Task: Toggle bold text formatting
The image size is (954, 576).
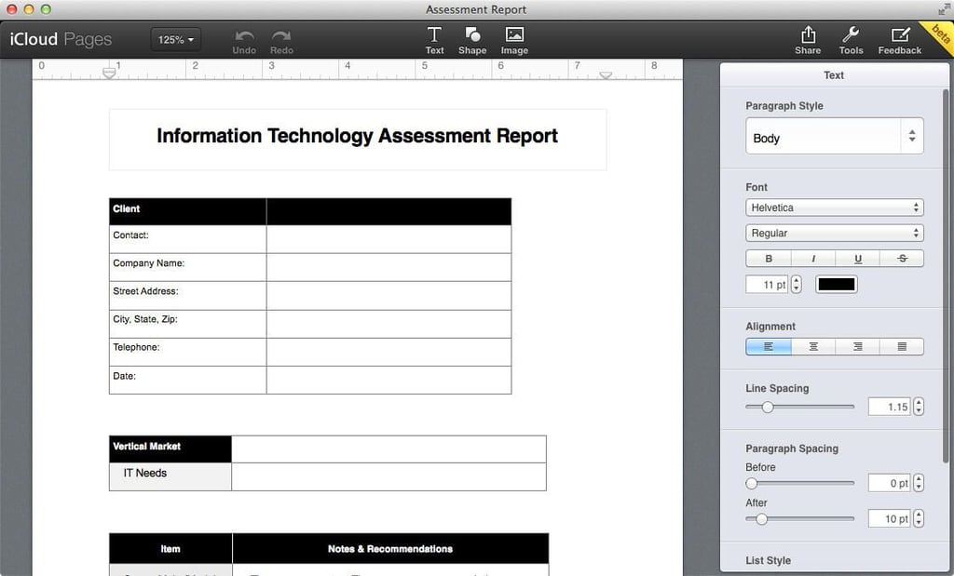Action: 769,259
